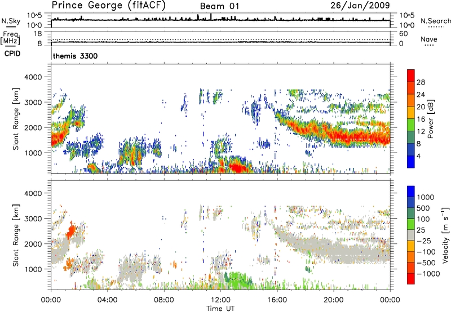
Task: Select the "Beam 01" heading text
Action: tap(219, 6)
